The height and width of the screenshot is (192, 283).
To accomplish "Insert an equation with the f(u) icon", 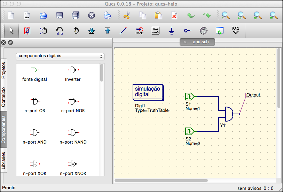I will (x=155, y=31).
